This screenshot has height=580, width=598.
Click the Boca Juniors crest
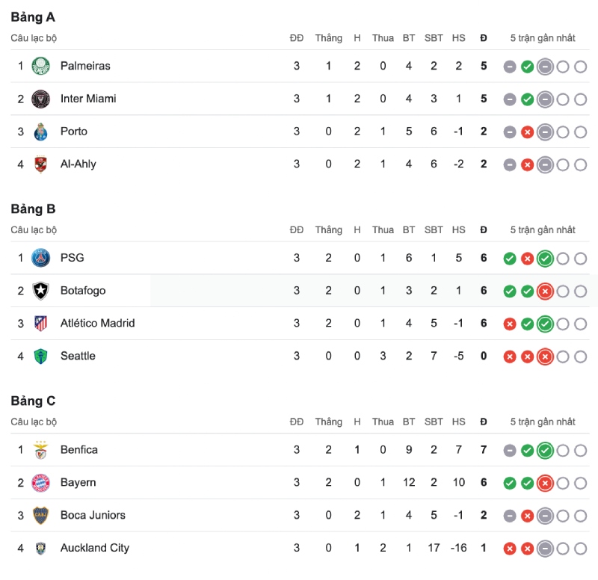tap(40, 516)
